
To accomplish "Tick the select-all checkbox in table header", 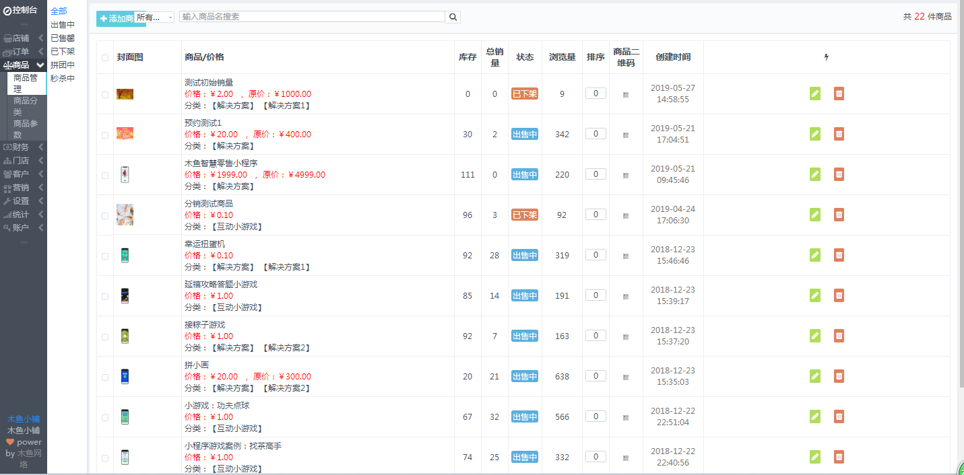I will pos(105,58).
